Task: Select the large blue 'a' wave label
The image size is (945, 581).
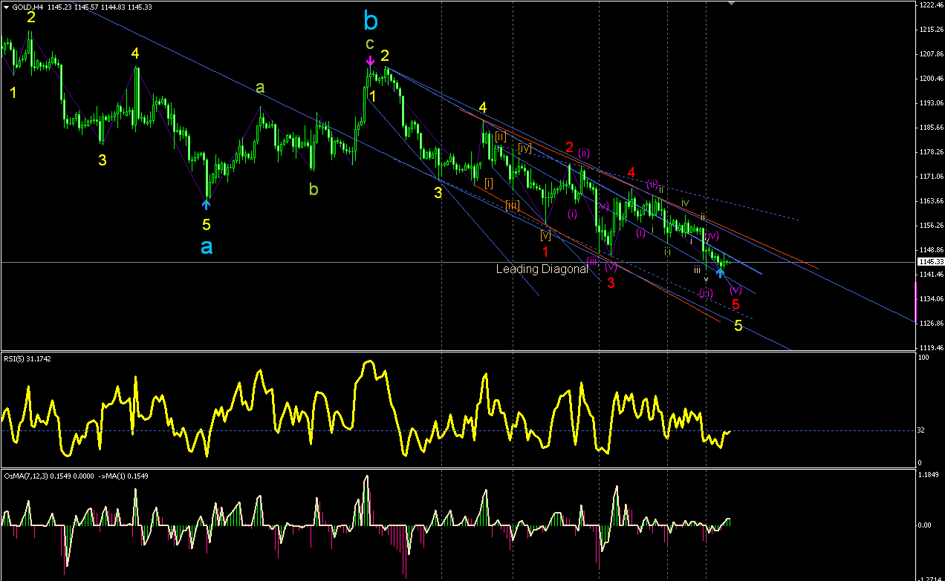Action: click(207, 246)
